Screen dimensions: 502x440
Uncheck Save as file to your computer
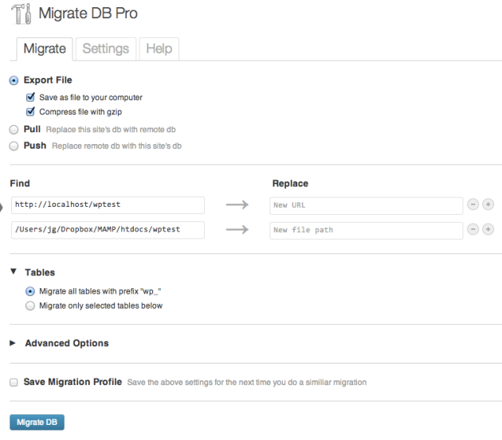(x=30, y=97)
